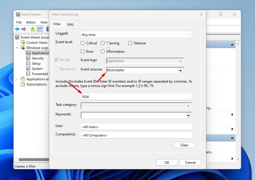
Task: Click the System log icon
Action: pyautogui.click(x=28, y=69)
